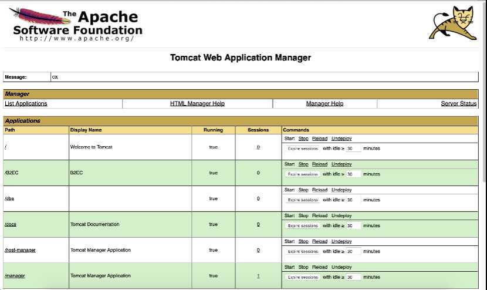Open HTML Manager Help link
The height and width of the screenshot is (290, 487).
click(197, 103)
